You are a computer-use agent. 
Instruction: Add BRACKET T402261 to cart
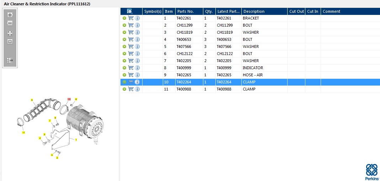pyautogui.click(x=131, y=18)
